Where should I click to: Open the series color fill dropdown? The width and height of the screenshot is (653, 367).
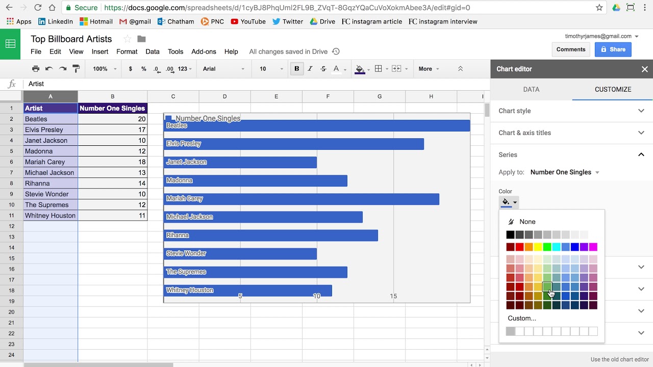click(509, 202)
